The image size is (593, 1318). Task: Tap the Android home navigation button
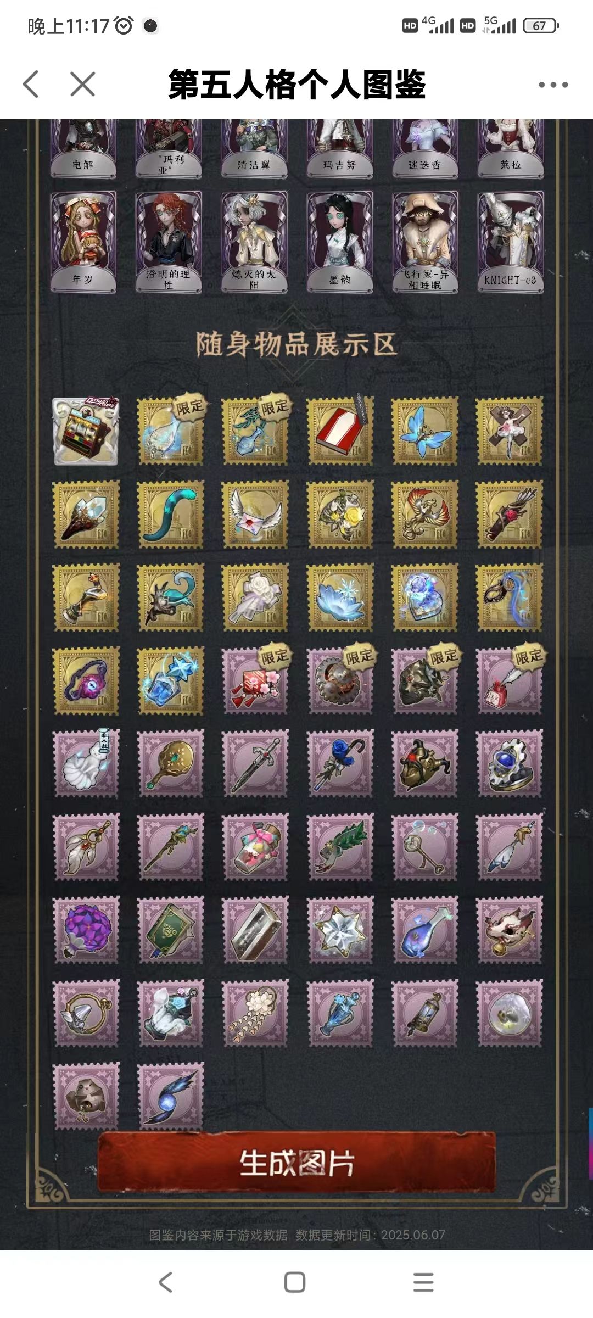click(x=295, y=1282)
